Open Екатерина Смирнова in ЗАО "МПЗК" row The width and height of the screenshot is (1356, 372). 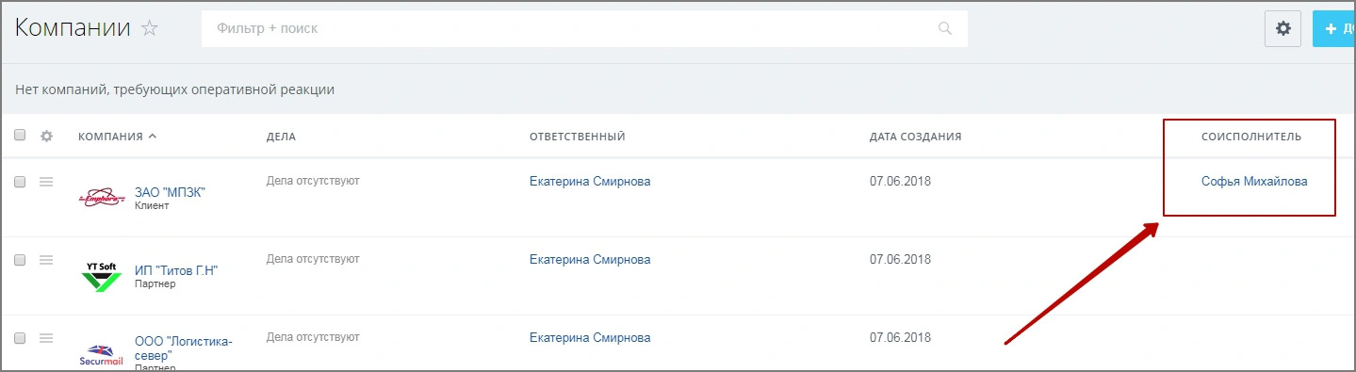pyautogui.click(x=590, y=182)
